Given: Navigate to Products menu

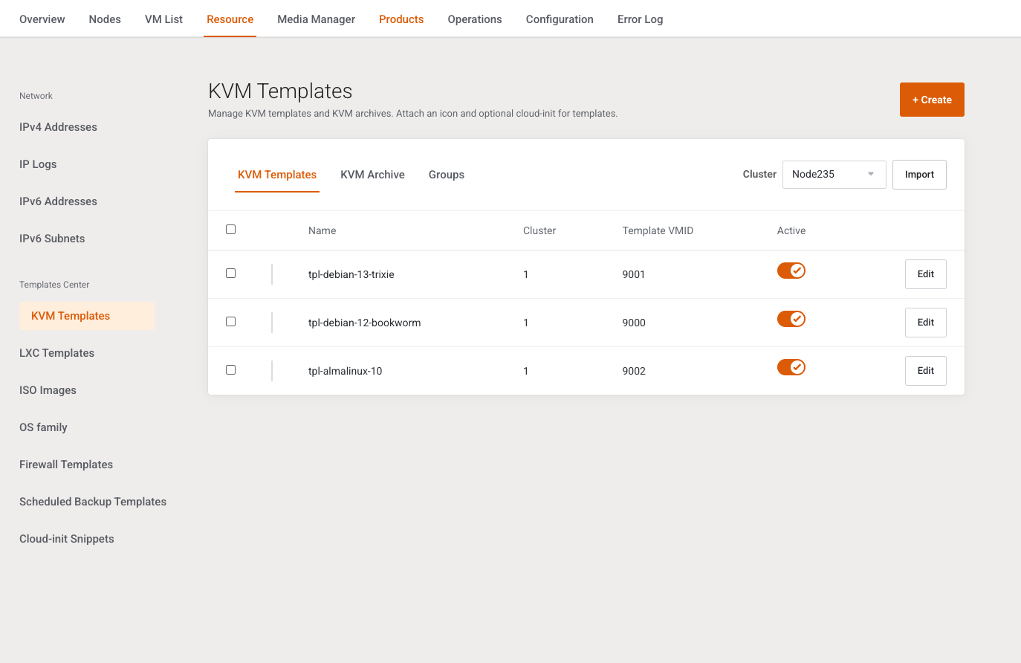Looking at the screenshot, I should (401, 19).
